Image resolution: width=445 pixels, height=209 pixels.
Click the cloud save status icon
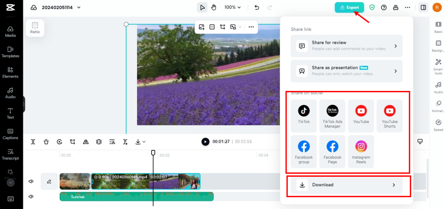(34, 7)
